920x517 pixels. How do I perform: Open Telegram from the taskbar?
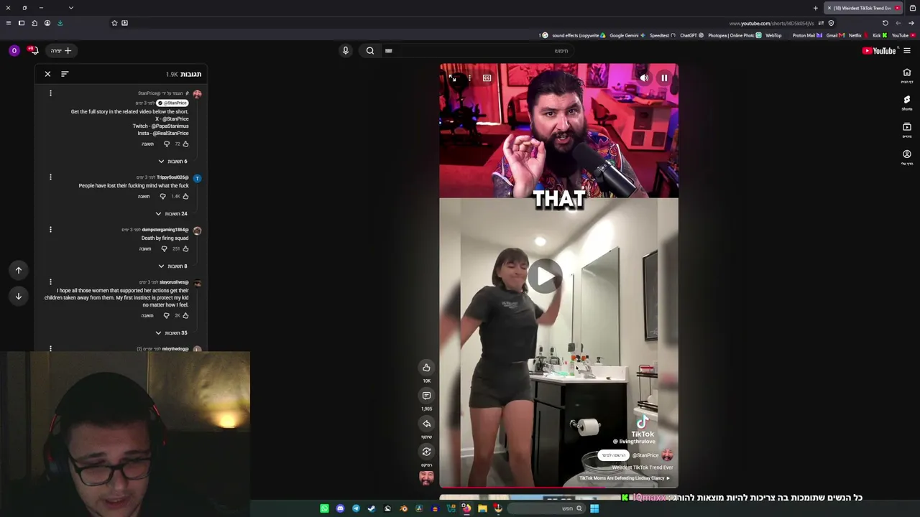click(356, 508)
